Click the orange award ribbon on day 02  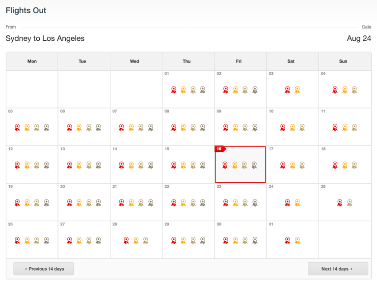(x=236, y=90)
